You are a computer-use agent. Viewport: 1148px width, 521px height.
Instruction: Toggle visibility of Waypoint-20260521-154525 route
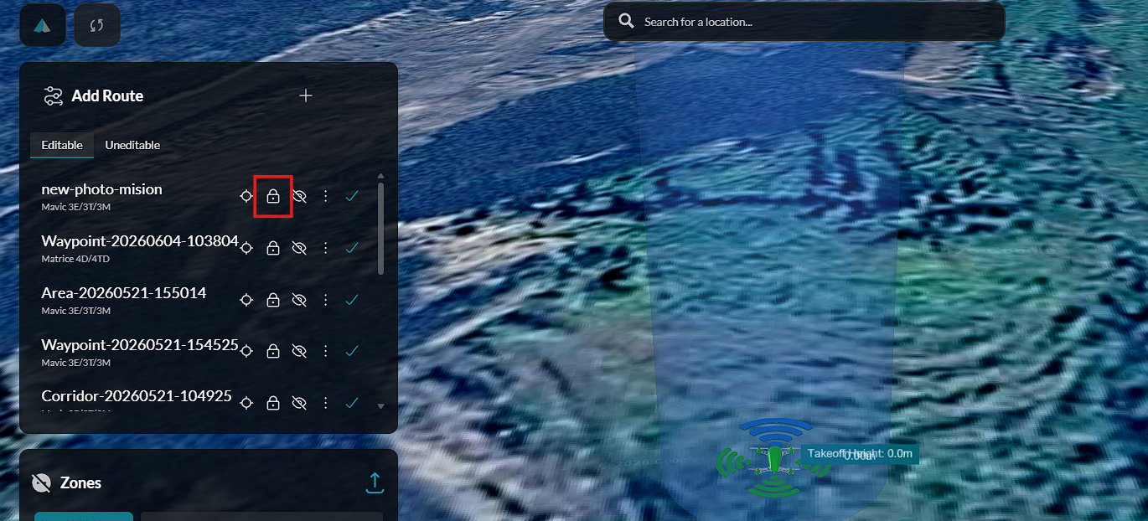(x=298, y=352)
